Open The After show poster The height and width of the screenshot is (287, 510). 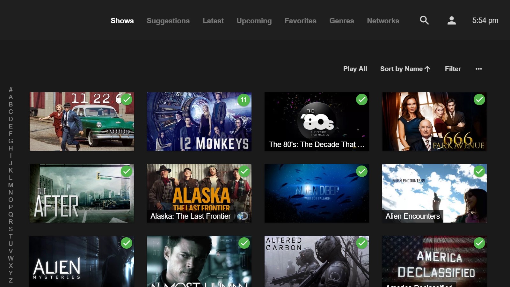(x=82, y=193)
